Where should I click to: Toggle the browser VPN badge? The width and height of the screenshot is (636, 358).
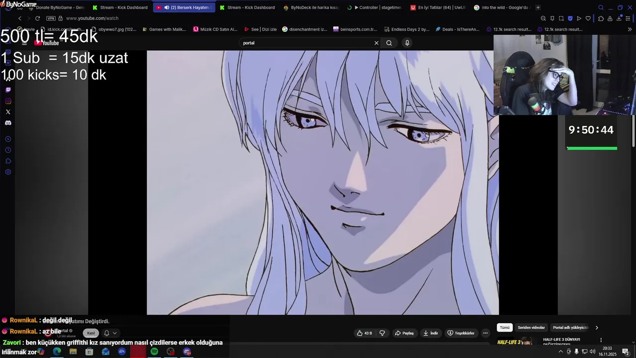click(51, 18)
